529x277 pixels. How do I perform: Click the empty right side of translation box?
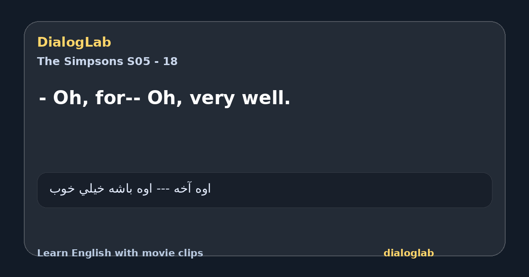point(353,190)
